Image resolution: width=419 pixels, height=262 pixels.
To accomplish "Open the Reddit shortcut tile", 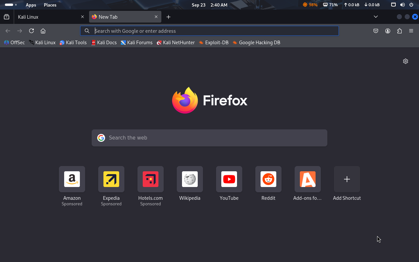I will coord(268,179).
